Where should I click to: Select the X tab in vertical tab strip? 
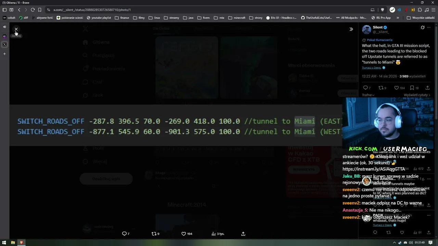coord(4,44)
